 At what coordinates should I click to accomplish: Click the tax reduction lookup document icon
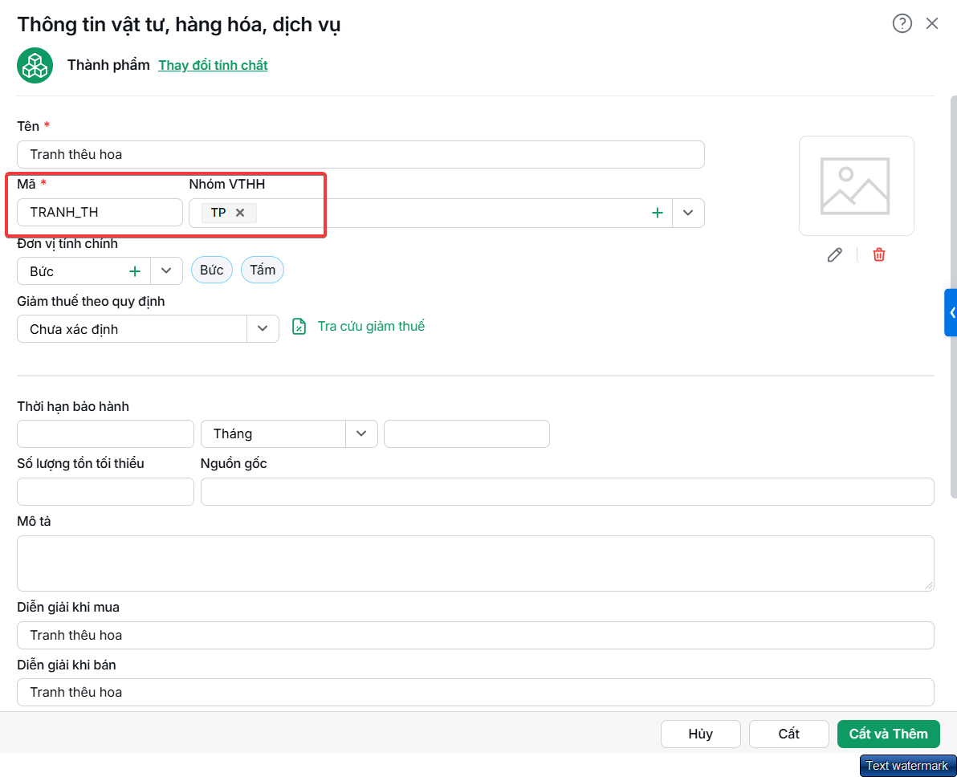(x=299, y=327)
